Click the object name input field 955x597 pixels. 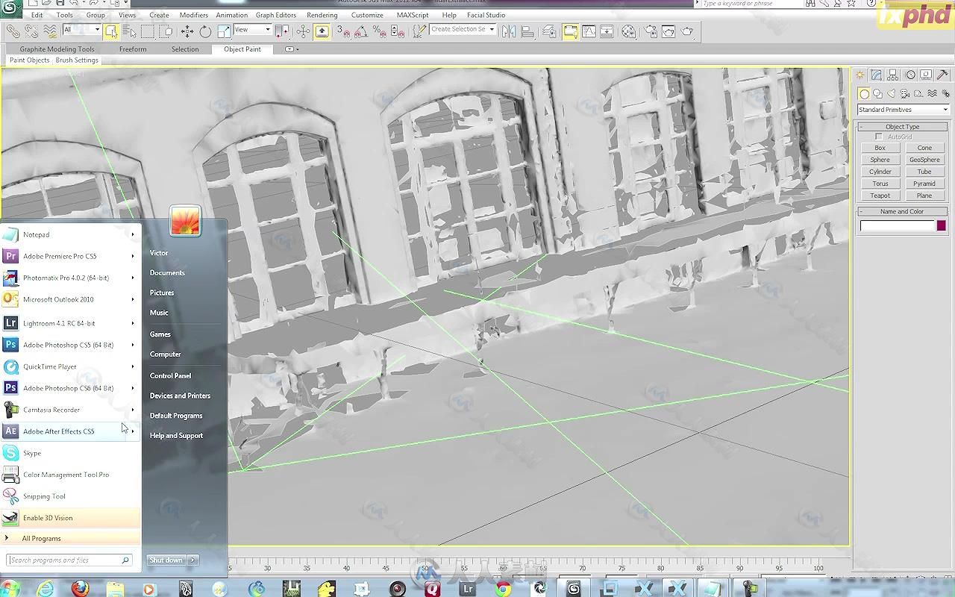pos(898,226)
